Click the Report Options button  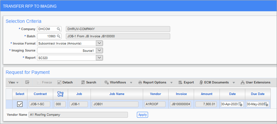pos(152,82)
